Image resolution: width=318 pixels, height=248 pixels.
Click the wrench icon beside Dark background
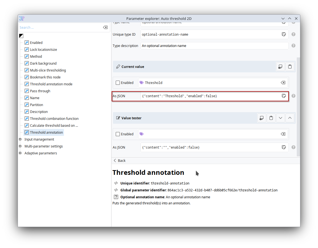(x=26, y=64)
